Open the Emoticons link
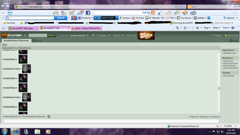The width and height of the screenshot is (240, 135). [215, 117]
